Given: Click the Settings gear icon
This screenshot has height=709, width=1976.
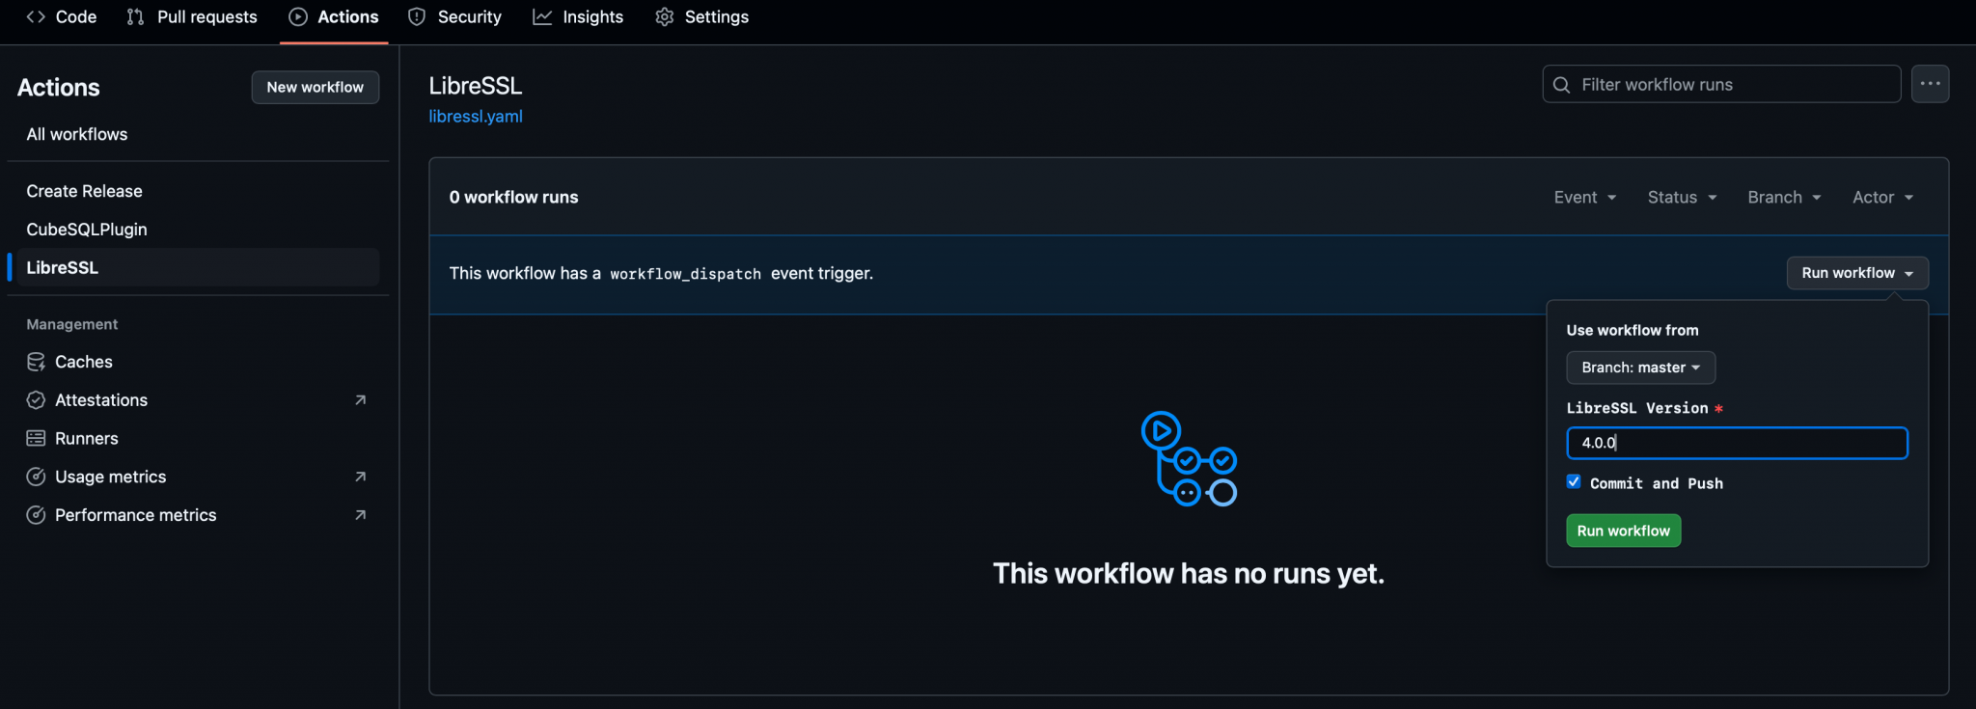Looking at the screenshot, I should tap(664, 17).
